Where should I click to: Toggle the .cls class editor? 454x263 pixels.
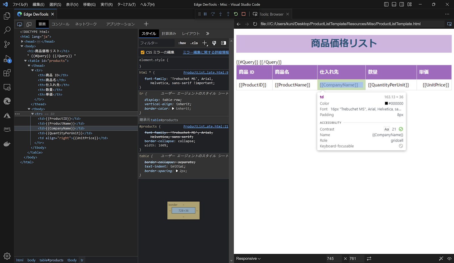[x=194, y=43]
